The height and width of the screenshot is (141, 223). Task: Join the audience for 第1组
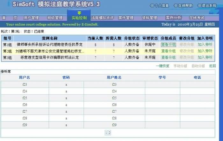(205, 45)
